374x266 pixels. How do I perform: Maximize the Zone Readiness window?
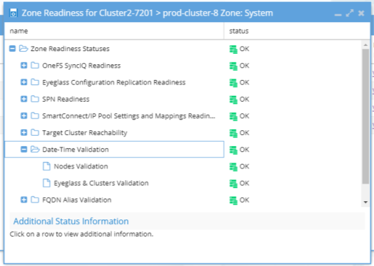click(350, 13)
